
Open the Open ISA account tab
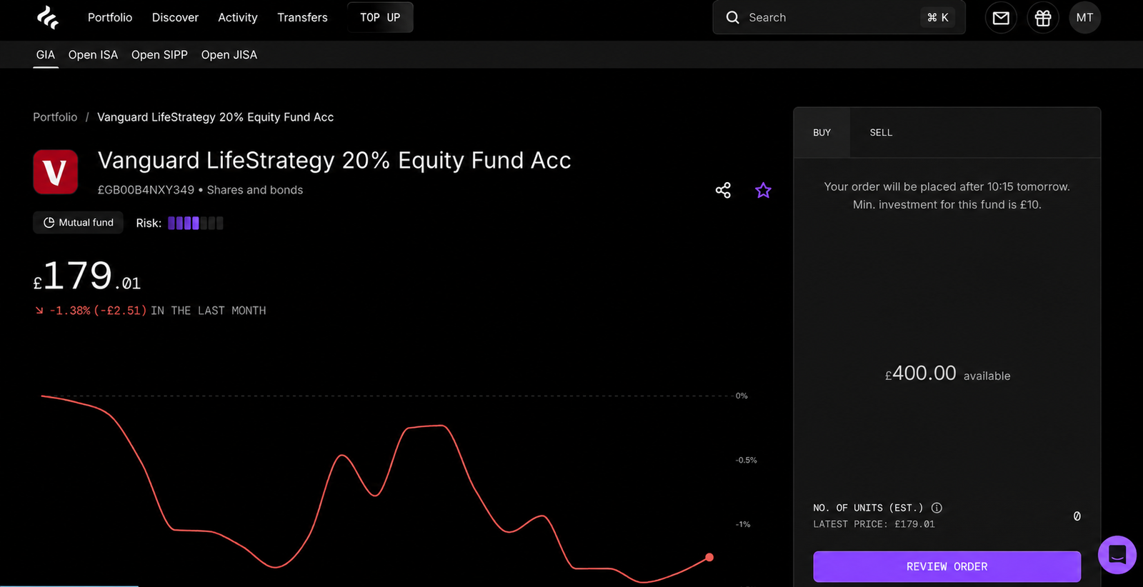click(93, 55)
